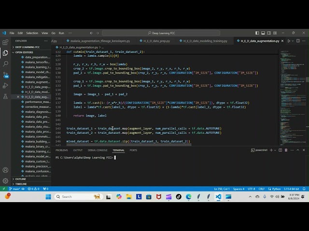309x231 pixels.
Task: Switch to the PORTS panel tab
Action: coord(133,150)
